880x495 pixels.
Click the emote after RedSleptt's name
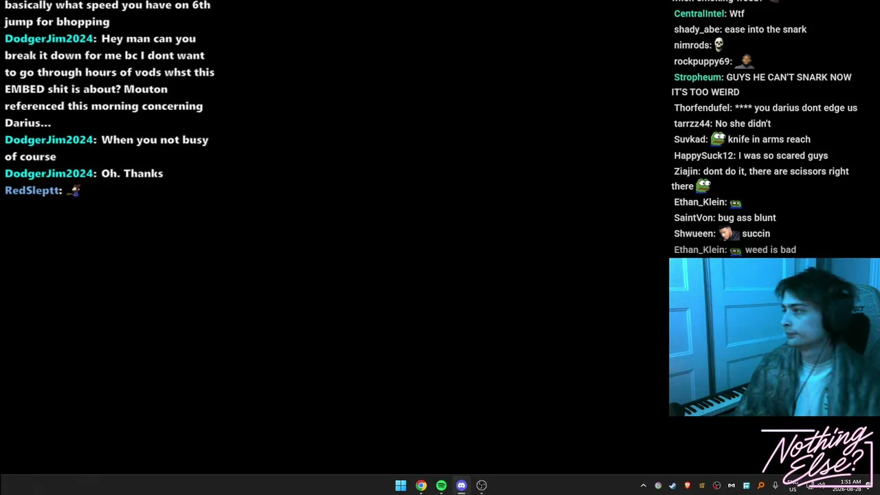tap(74, 190)
